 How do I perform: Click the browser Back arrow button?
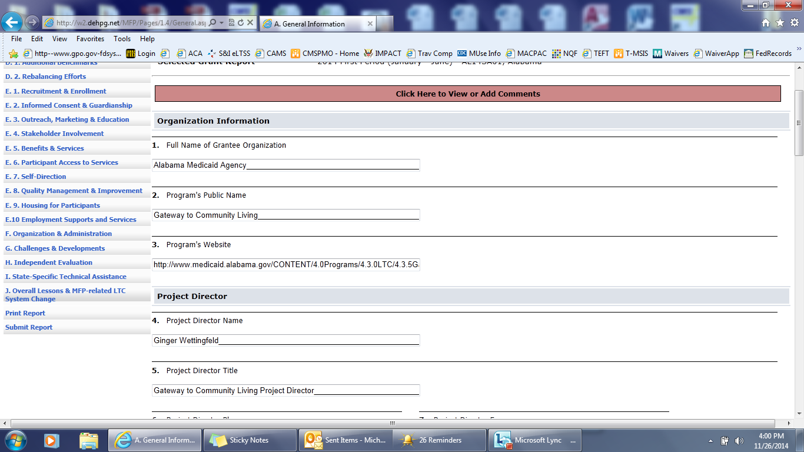[12, 22]
